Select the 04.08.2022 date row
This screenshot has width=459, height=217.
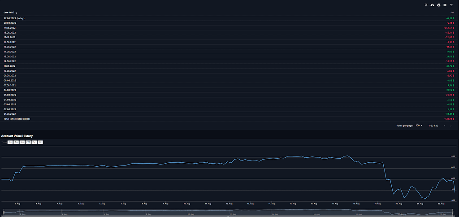[x=229, y=99]
